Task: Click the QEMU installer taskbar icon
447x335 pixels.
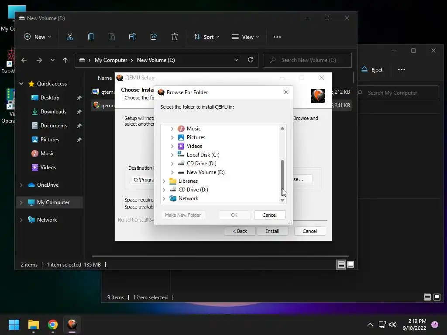Action: tap(72, 325)
